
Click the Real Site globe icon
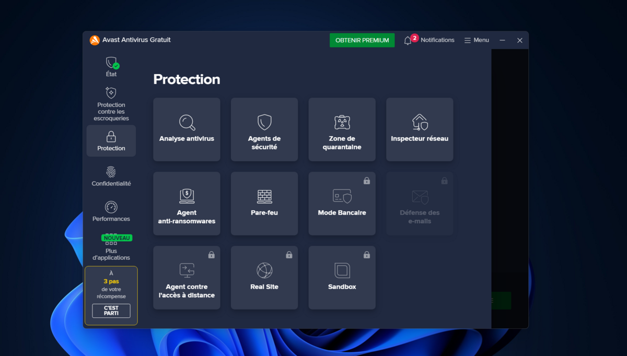264,270
